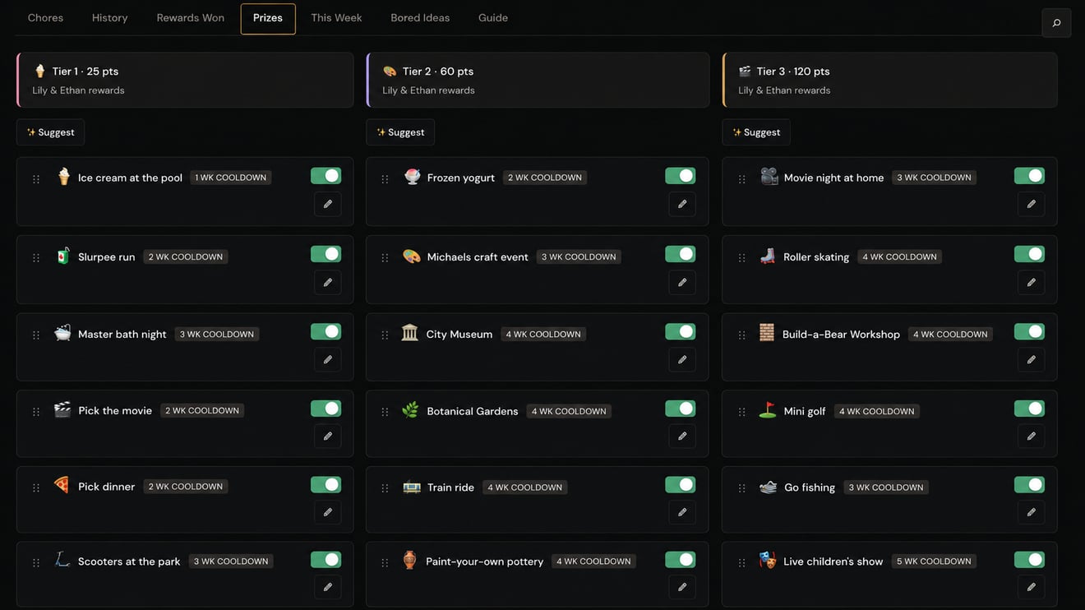The image size is (1085, 610).
Task: Click Suggest under Tier 3
Action: 756,132
